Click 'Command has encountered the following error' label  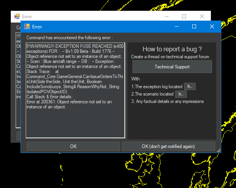point(69,38)
